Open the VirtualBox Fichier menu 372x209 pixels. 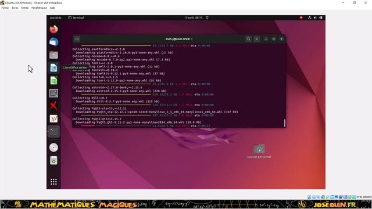click(x=5, y=8)
